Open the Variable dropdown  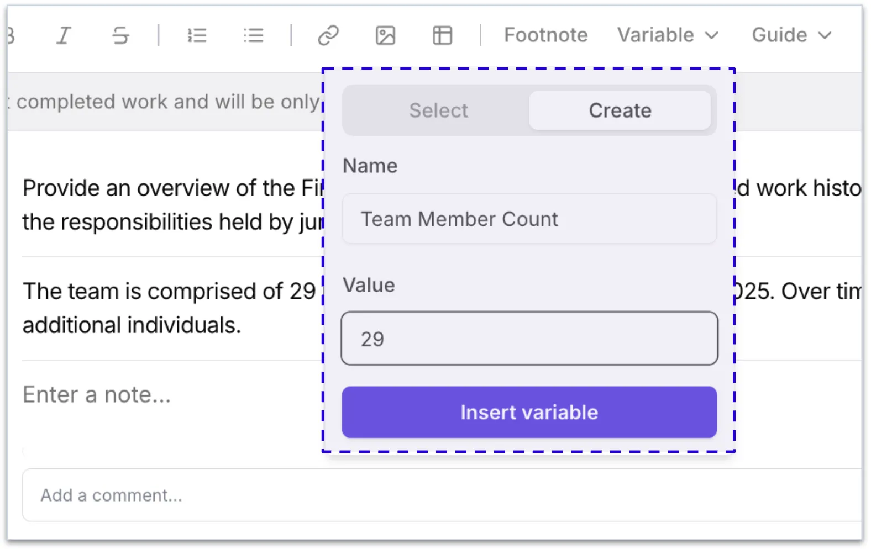668,35
